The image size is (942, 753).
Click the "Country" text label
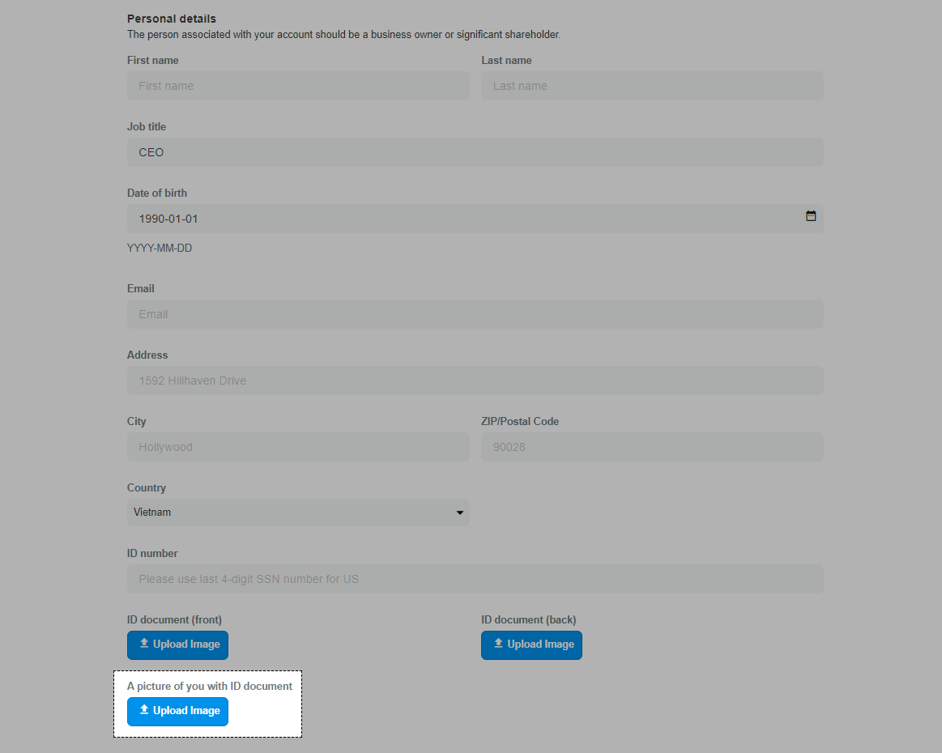(x=147, y=488)
